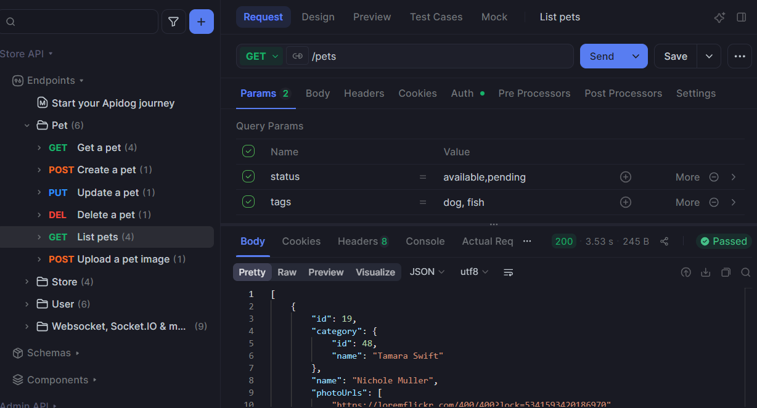Open the Test Cases tab

(x=436, y=17)
